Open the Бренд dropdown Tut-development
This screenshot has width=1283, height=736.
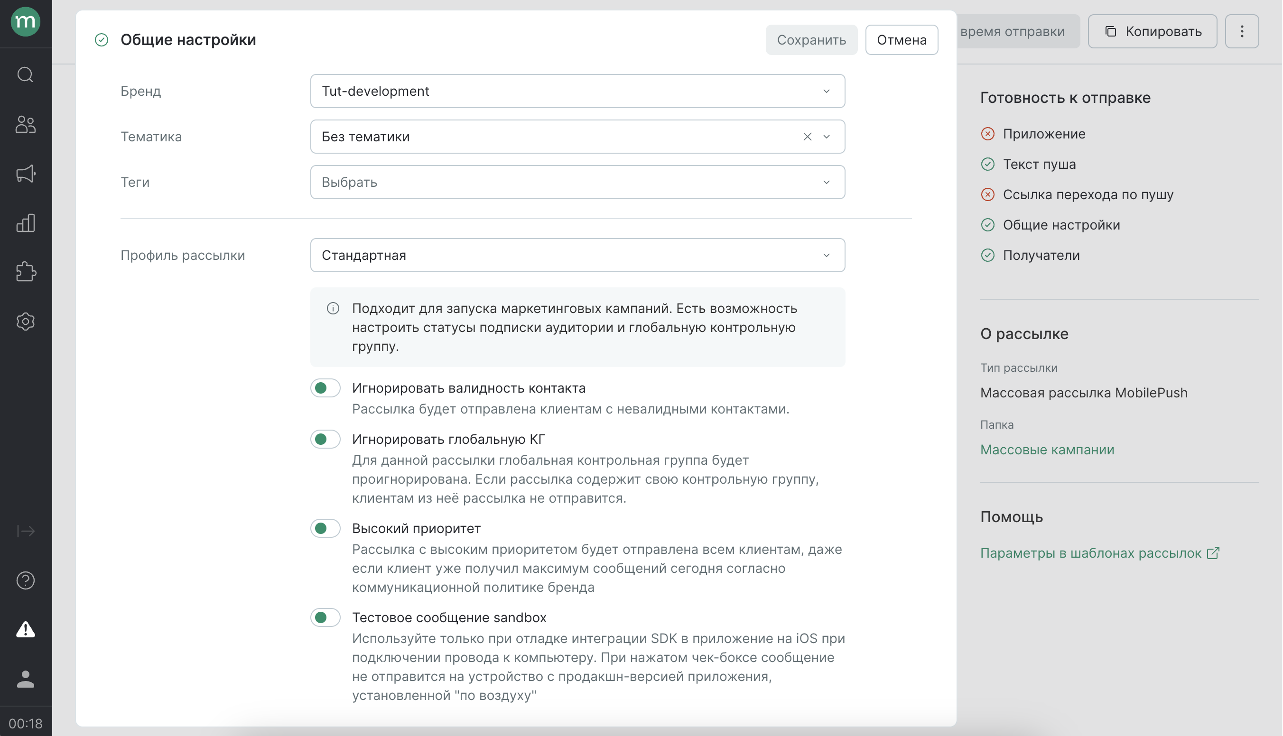[x=577, y=91]
